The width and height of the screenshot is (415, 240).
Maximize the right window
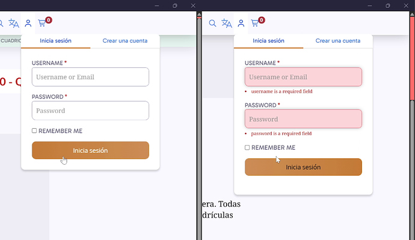coord(388,5)
